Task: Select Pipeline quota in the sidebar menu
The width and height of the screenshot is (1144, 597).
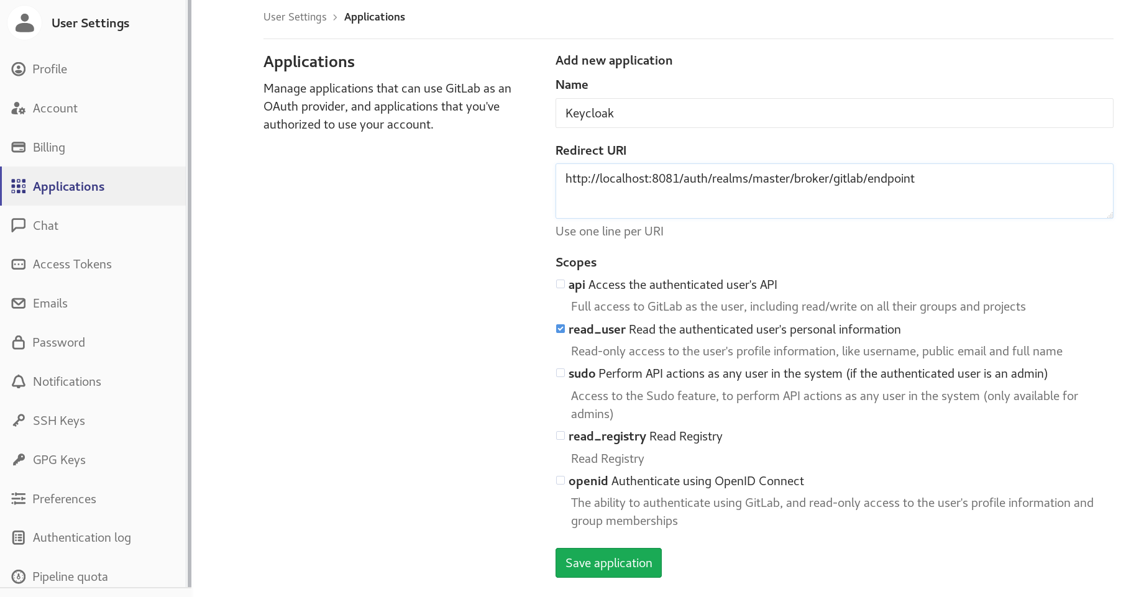Action: point(70,576)
